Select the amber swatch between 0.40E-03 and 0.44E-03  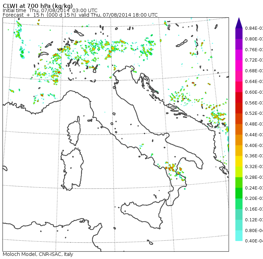[x=239, y=140]
